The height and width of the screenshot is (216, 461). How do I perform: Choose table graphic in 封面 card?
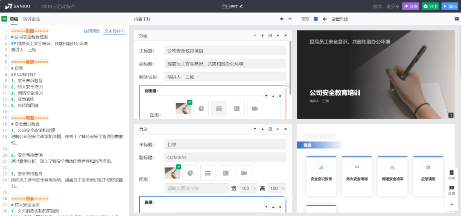click(x=219, y=109)
